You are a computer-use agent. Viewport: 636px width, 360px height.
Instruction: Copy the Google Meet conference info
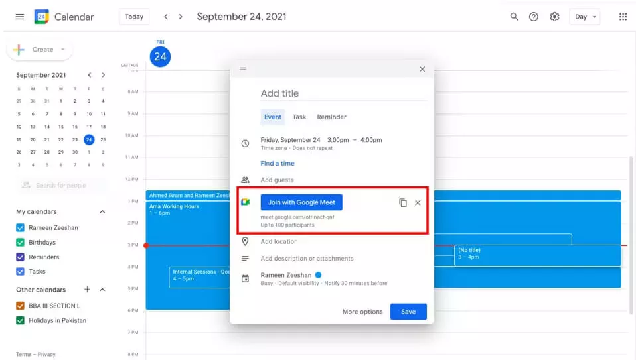point(403,203)
